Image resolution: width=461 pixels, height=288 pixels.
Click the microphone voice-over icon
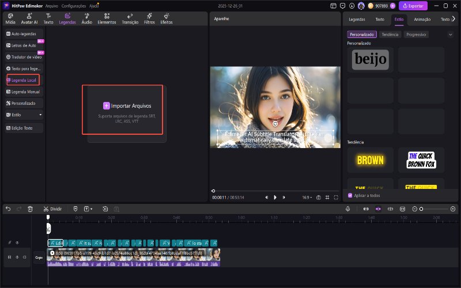click(x=348, y=209)
